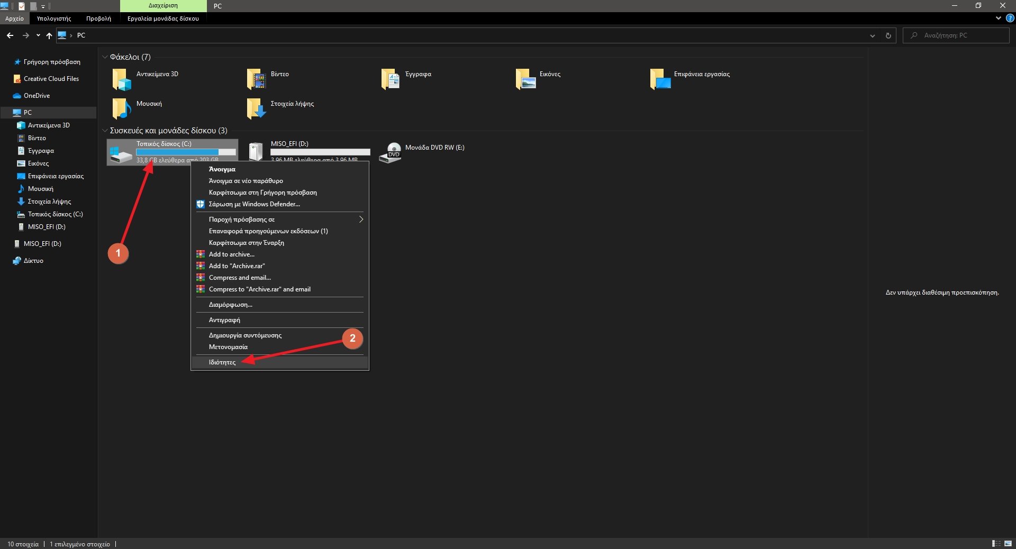Switch to large icons view in status bar
Image resolution: width=1016 pixels, height=549 pixels.
tap(1008, 543)
